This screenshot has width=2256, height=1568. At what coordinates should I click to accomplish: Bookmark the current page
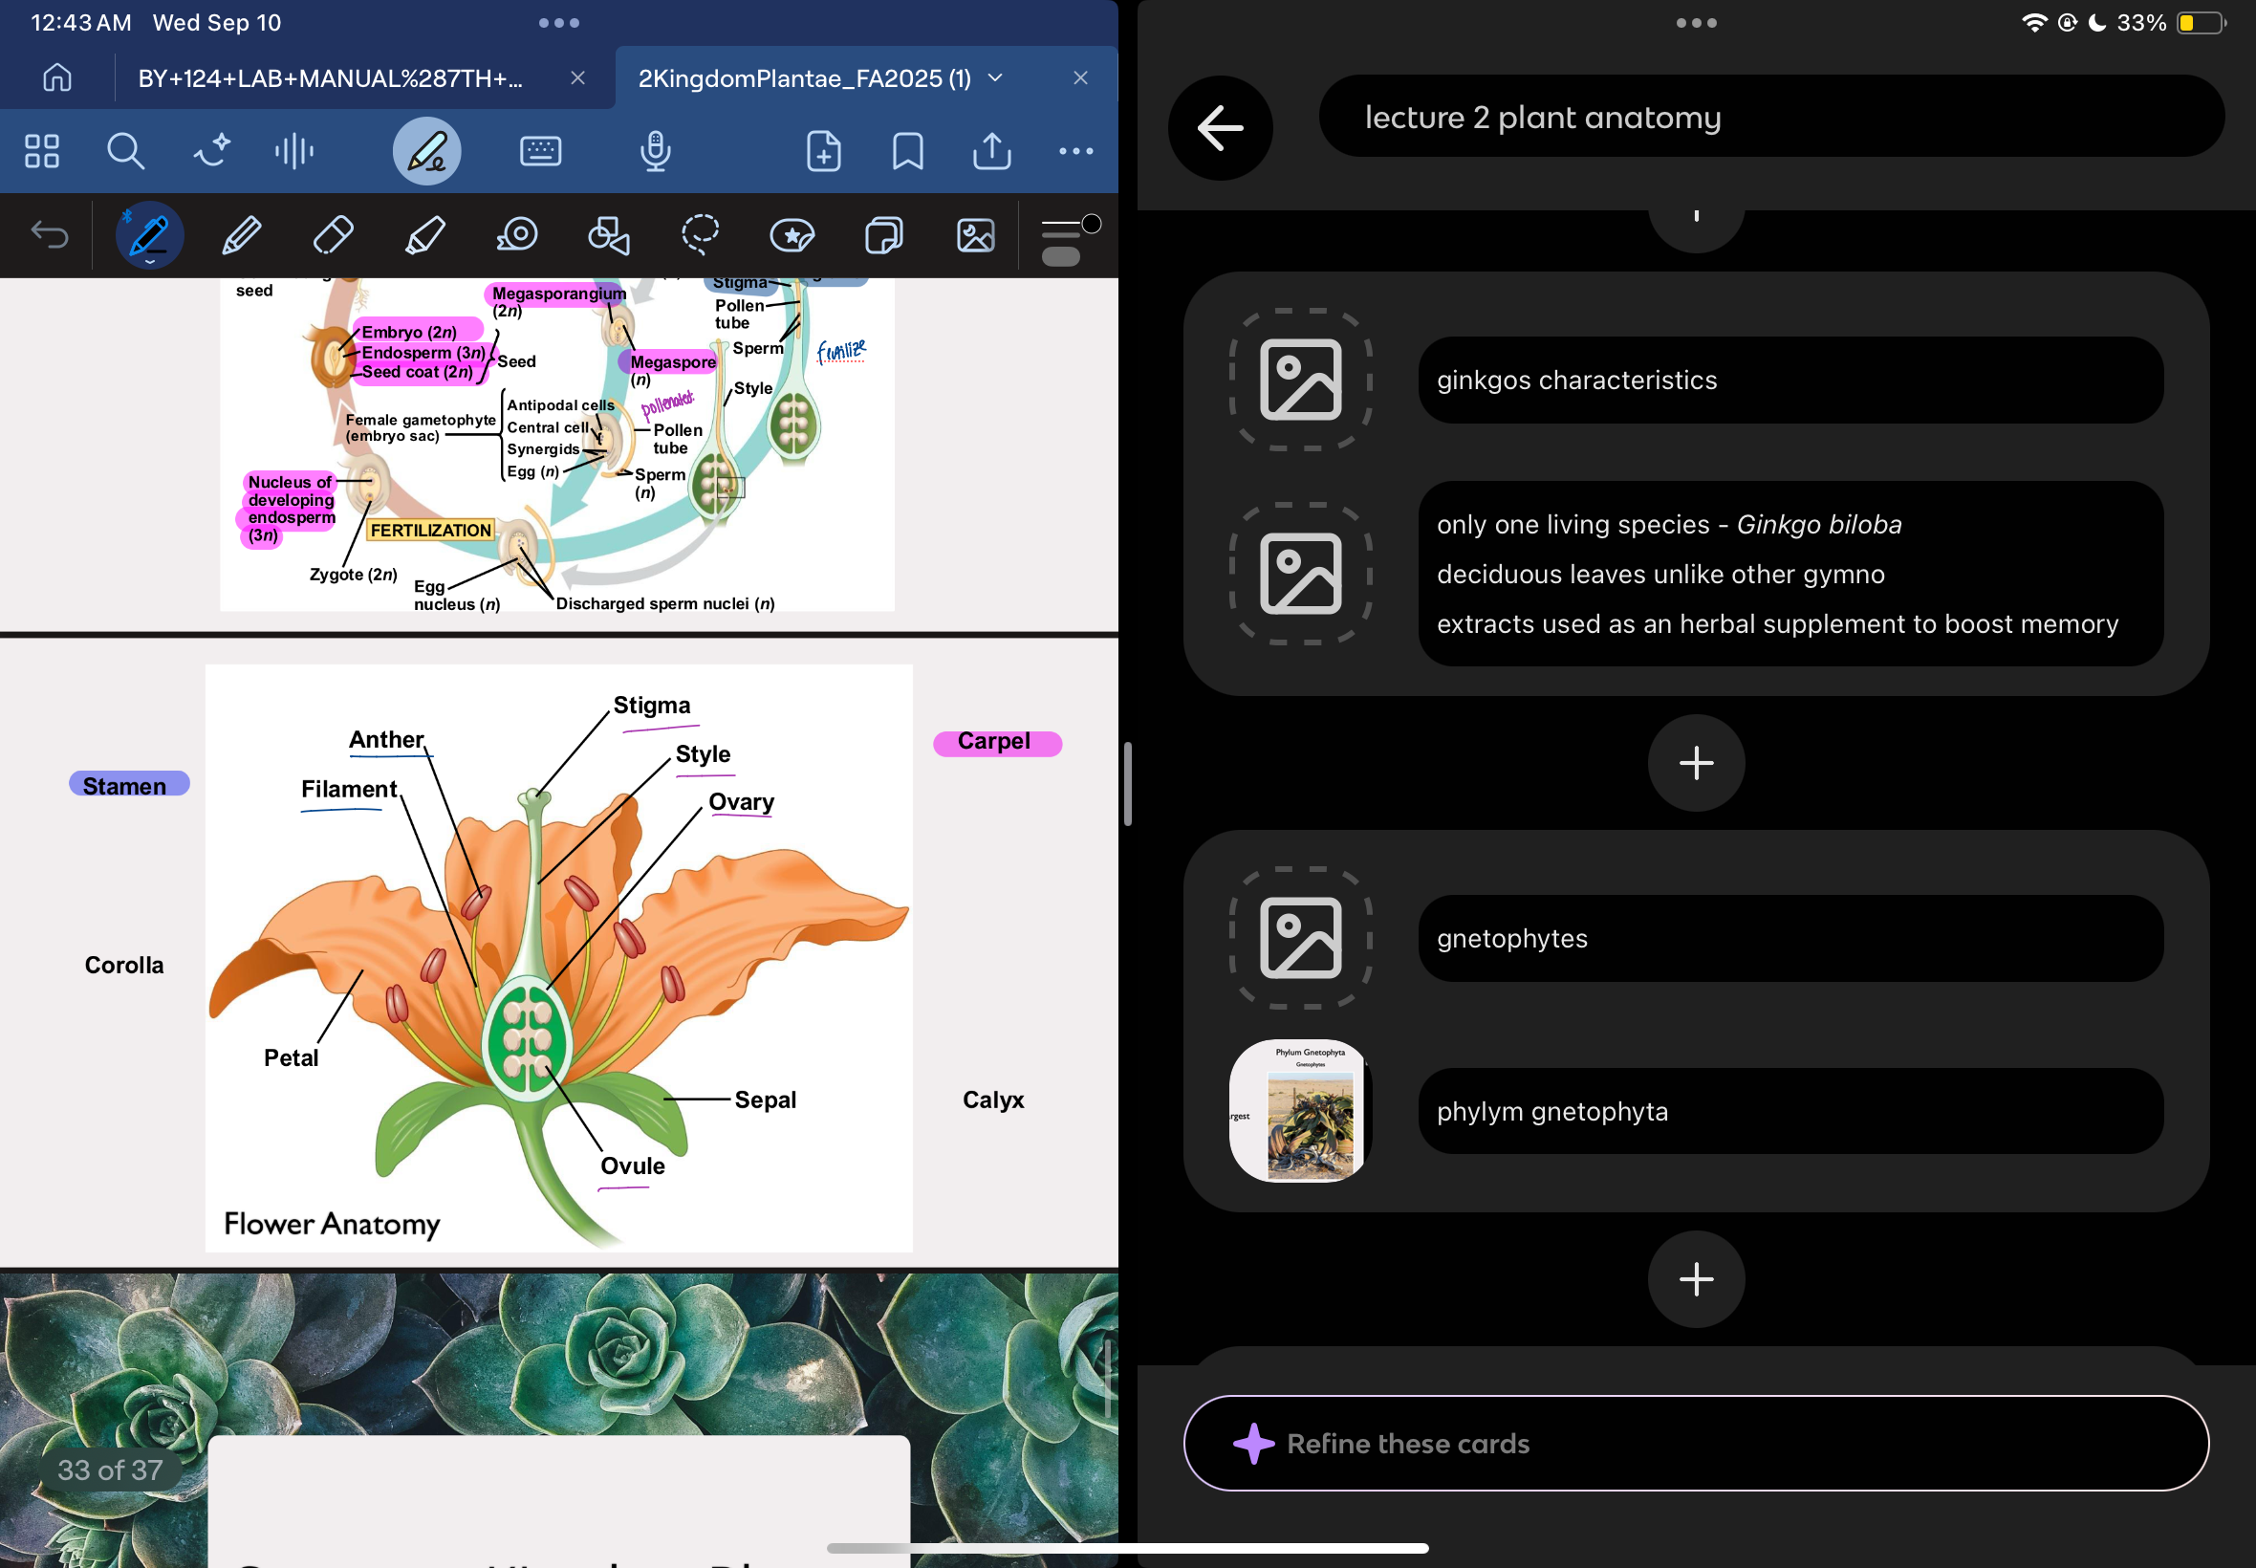(x=906, y=151)
